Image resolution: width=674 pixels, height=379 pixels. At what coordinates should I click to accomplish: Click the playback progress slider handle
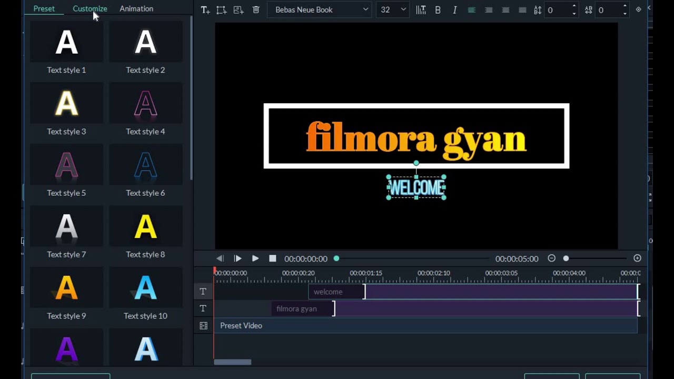tap(336, 258)
